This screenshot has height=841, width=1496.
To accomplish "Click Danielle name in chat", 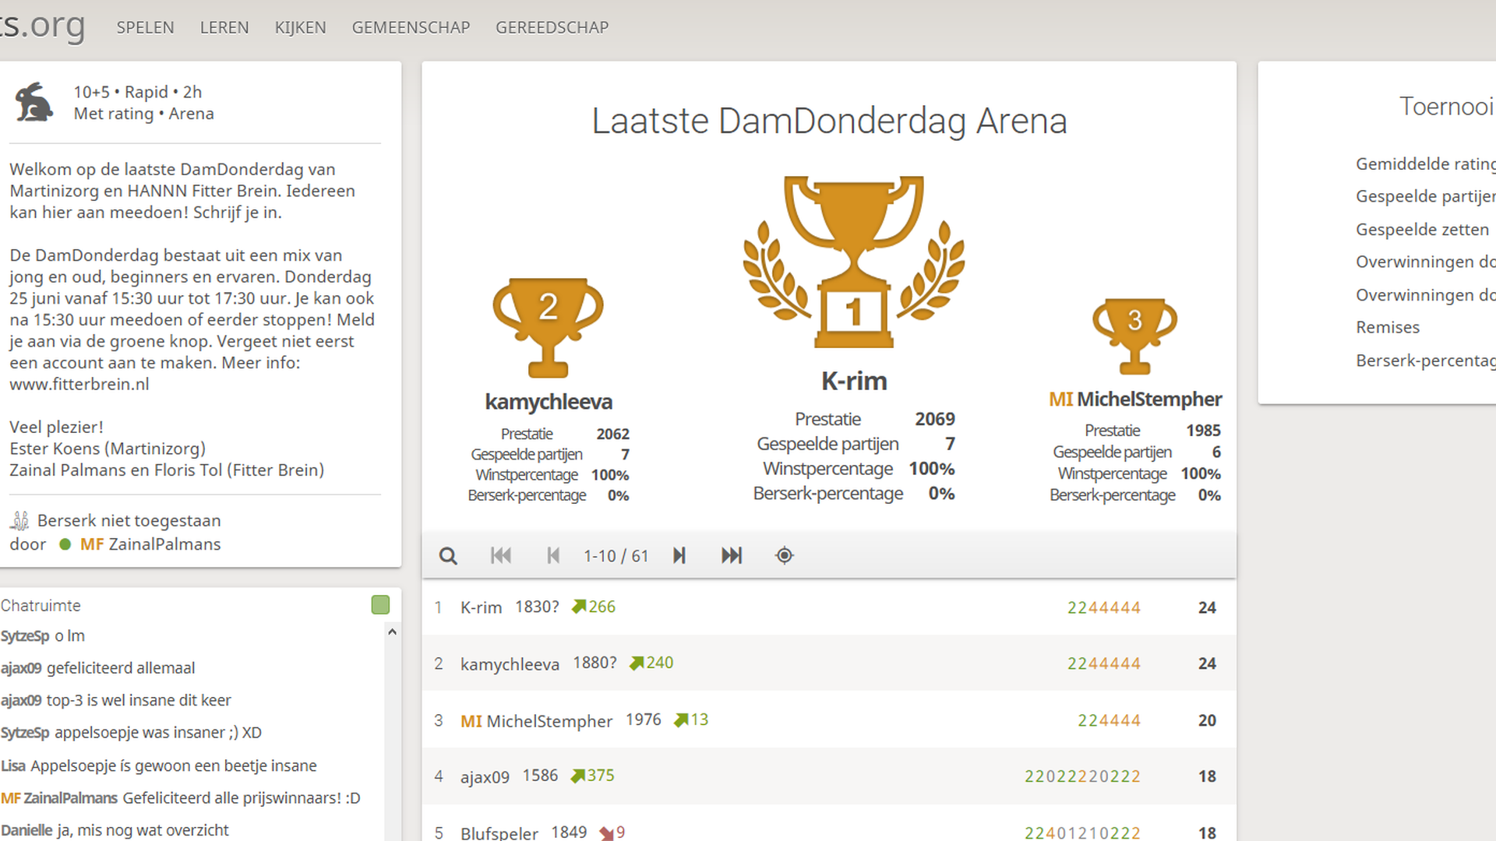I will coord(26,831).
